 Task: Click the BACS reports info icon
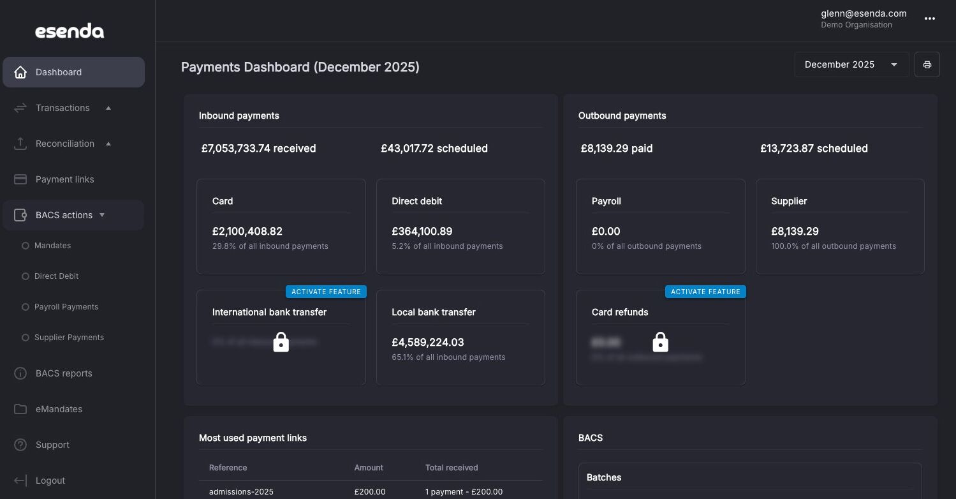coord(20,373)
